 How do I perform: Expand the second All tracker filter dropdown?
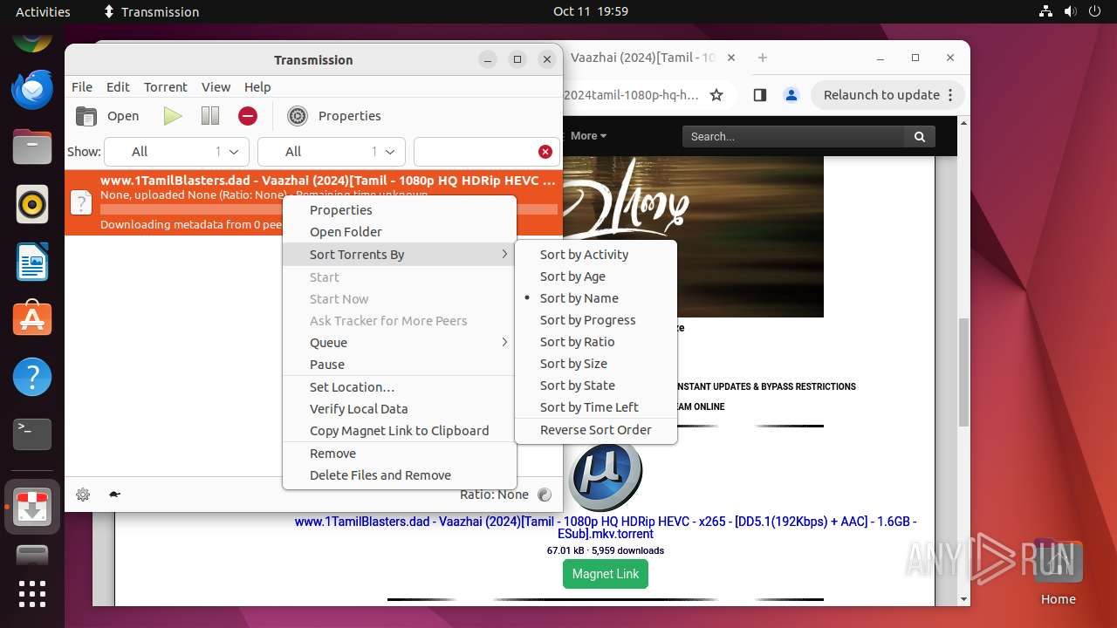(332, 152)
